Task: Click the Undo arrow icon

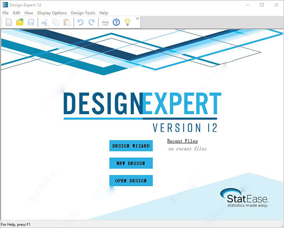Action: 80,22
